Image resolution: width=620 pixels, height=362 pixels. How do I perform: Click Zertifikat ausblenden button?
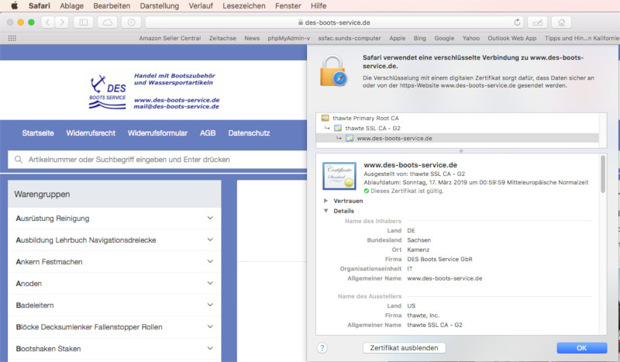point(404,348)
